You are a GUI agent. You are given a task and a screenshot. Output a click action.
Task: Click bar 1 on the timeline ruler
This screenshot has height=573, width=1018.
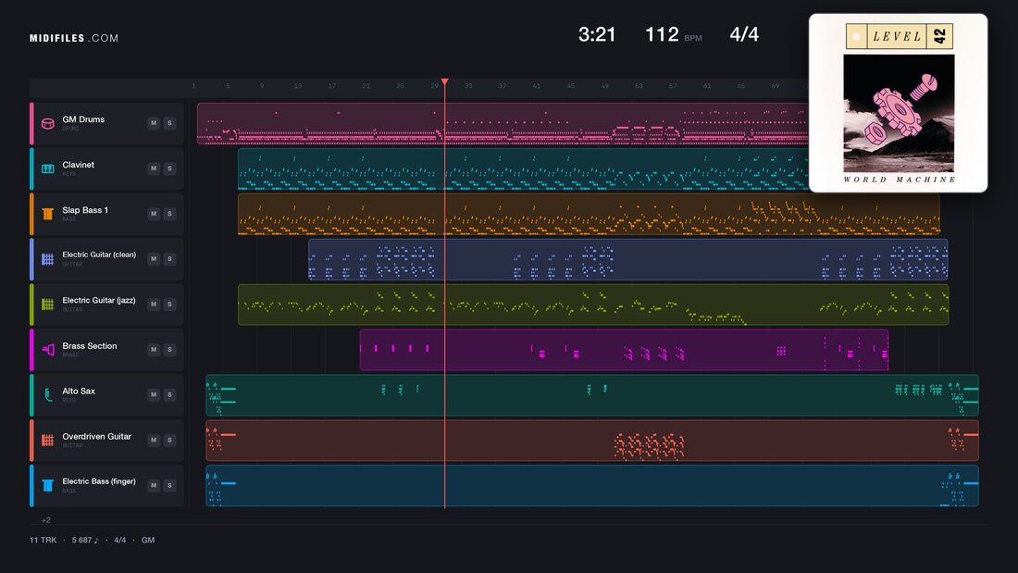[193, 86]
